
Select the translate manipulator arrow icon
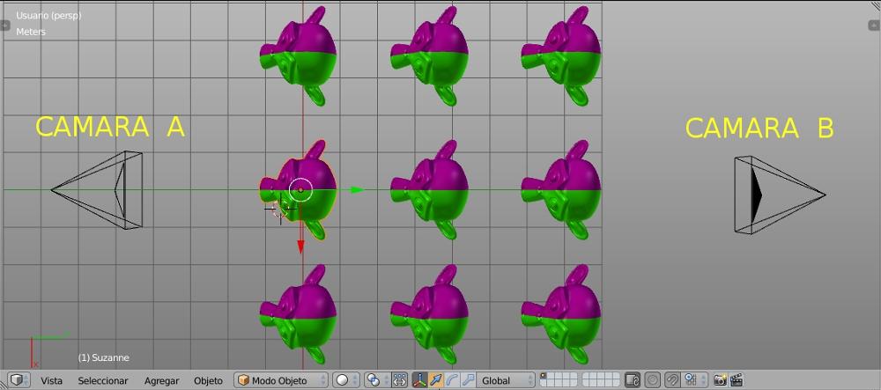(x=436, y=380)
